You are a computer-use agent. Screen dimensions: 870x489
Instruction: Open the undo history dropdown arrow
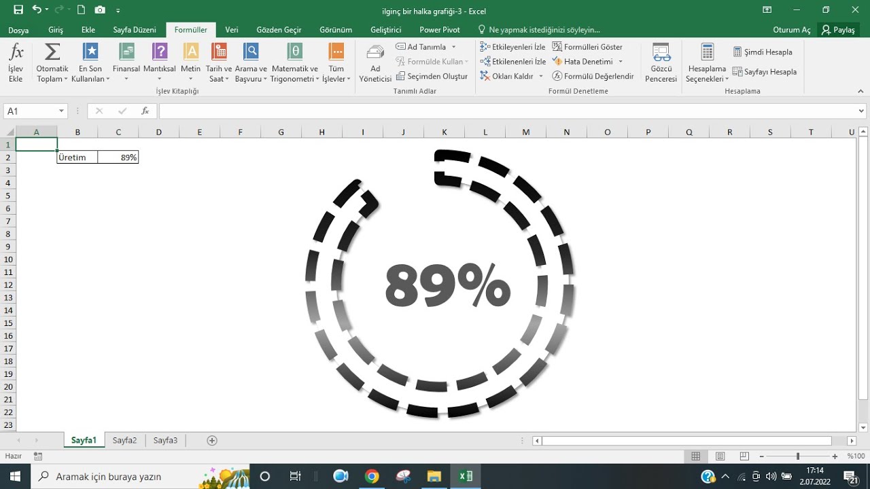pos(47,10)
